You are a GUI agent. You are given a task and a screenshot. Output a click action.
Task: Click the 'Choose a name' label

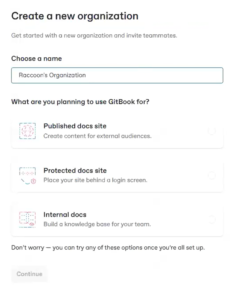click(x=37, y=58)
